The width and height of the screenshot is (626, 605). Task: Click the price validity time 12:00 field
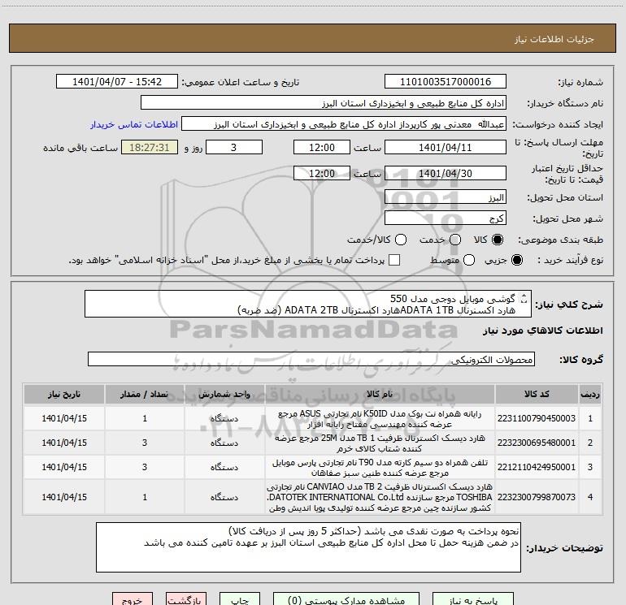tap(322, 173)
